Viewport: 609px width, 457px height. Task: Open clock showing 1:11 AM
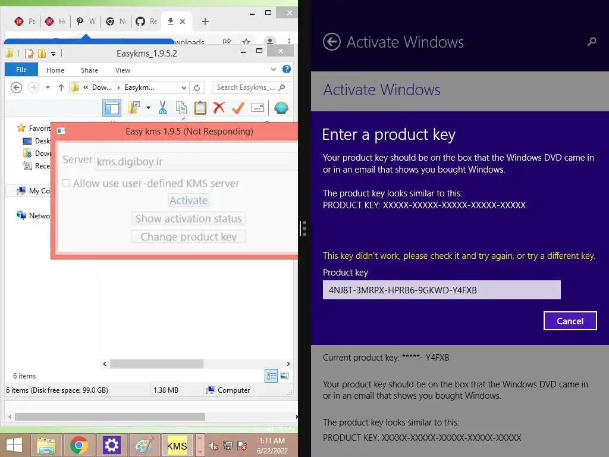[272, 446]
